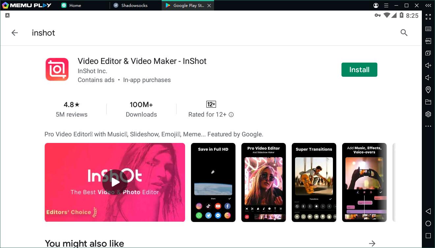Expand 'You might also like' arrow

click(372, 243)
